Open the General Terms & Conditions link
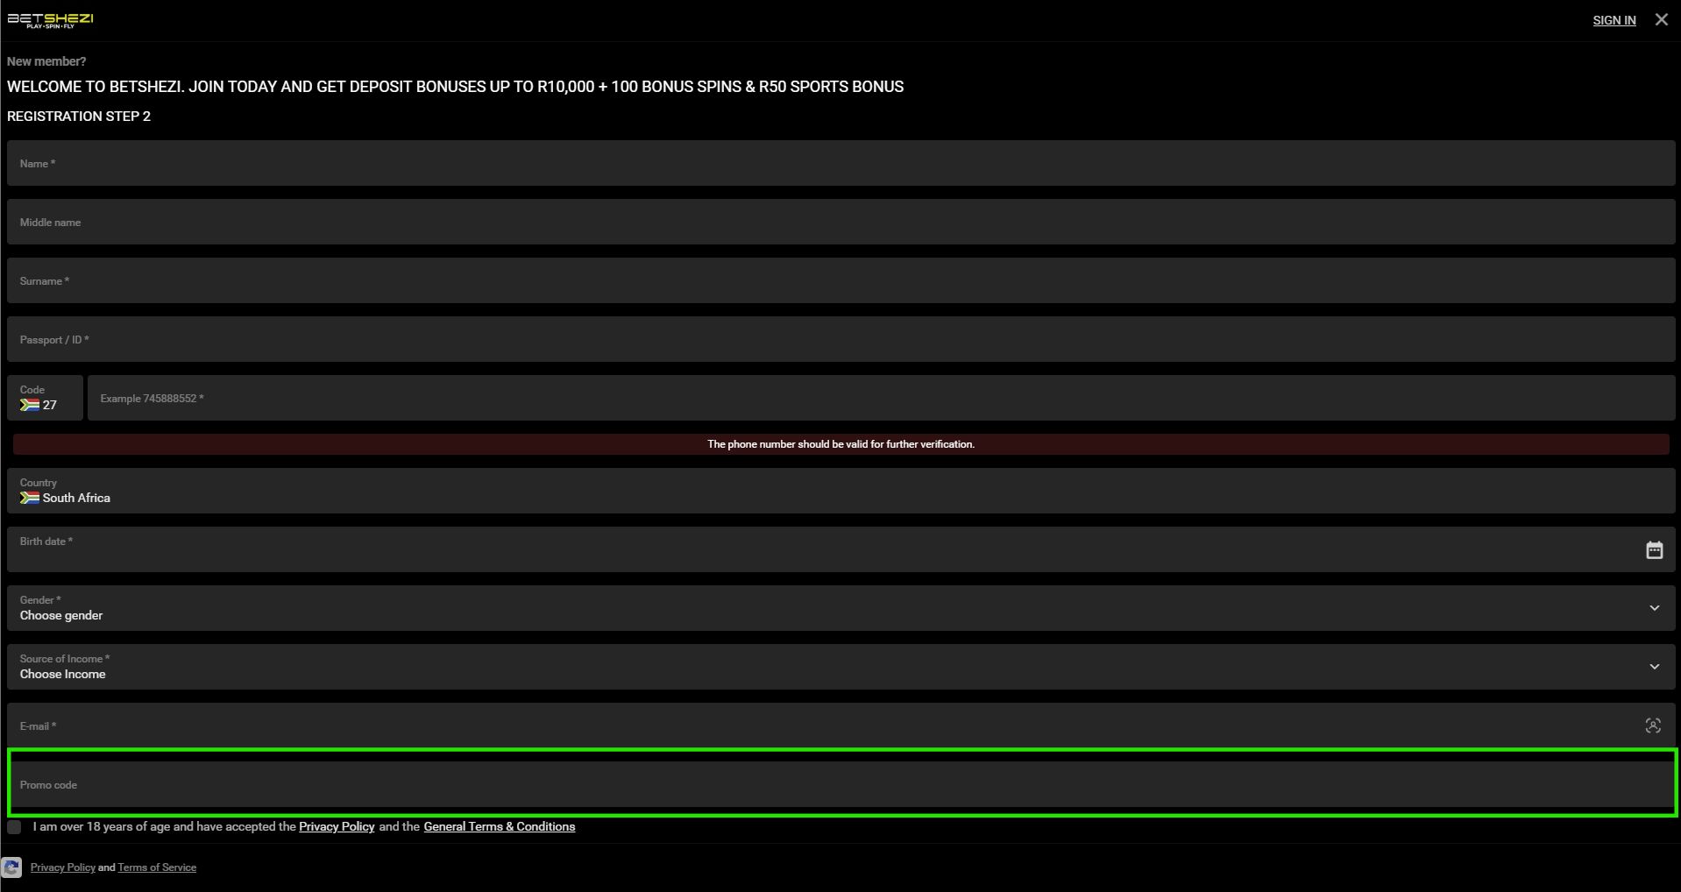1681x892 pixels. coord(500,826)
